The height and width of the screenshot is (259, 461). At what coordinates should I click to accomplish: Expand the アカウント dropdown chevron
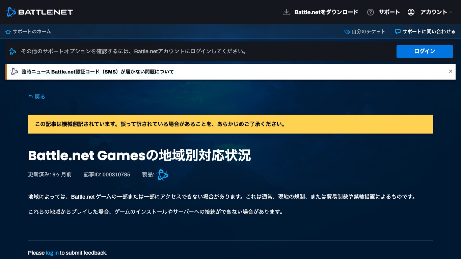coord(451,12)
